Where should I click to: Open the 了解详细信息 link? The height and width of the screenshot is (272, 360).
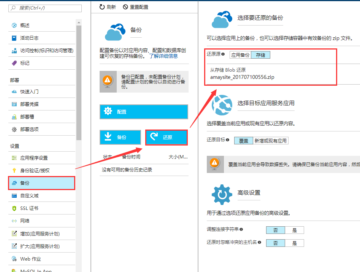tap(163, 56)
